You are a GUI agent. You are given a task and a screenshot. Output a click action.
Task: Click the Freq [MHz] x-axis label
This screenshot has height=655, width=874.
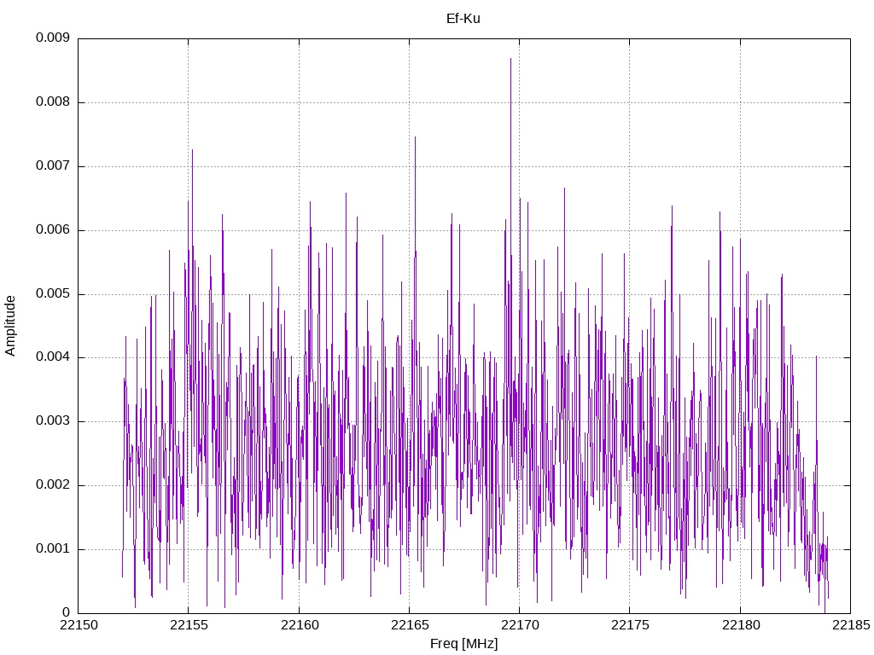click(463, 644)
